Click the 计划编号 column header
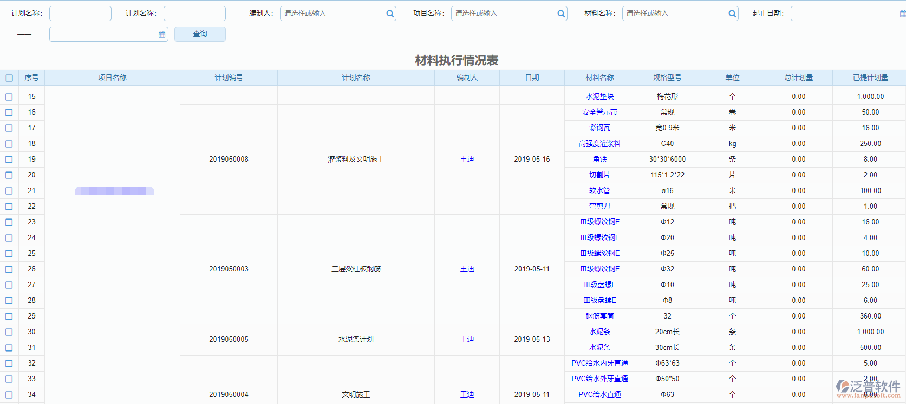 [229, 78]
